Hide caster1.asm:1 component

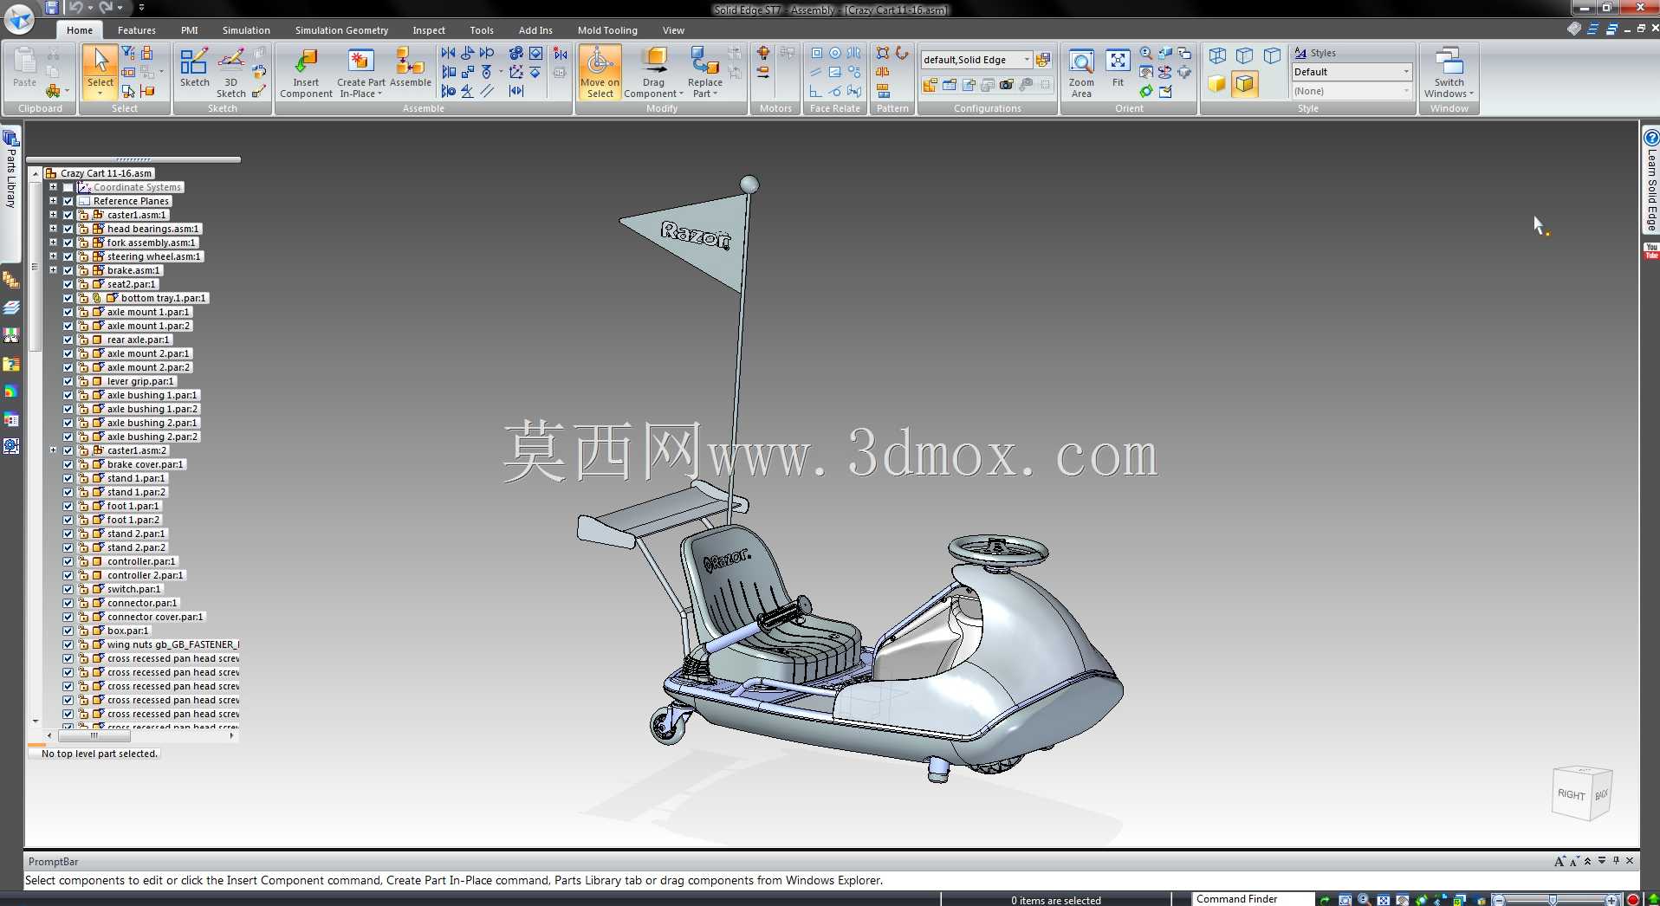[x=68, y=215]
